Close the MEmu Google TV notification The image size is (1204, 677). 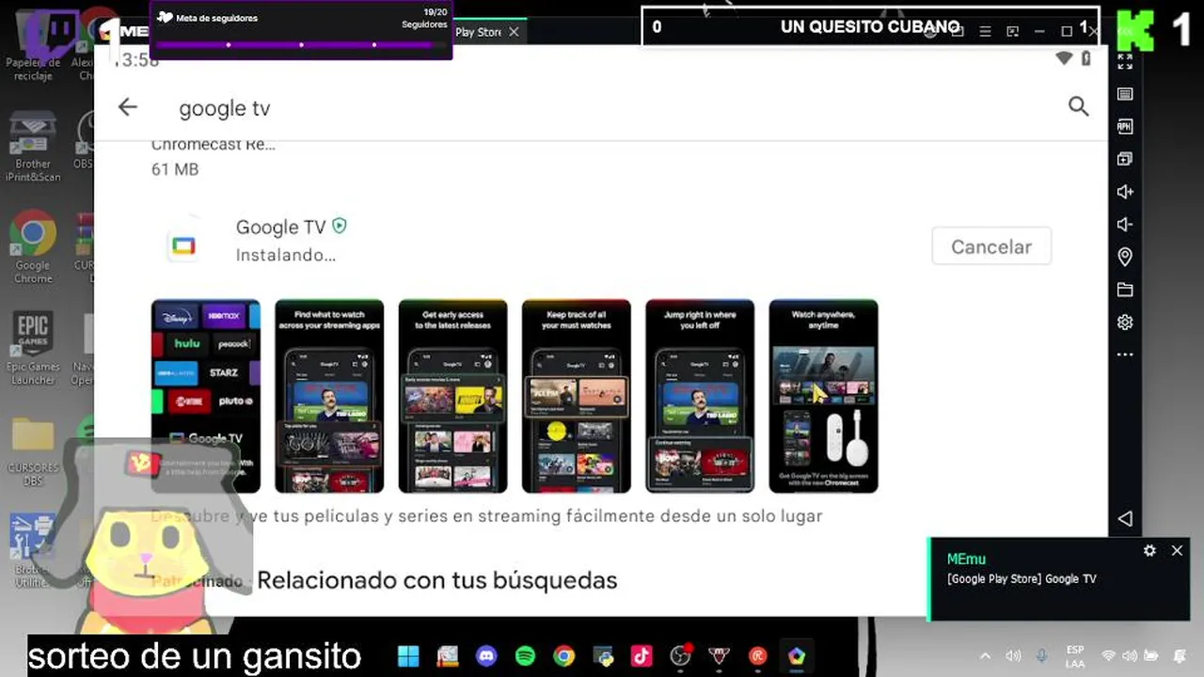pyautogui.click(x=1177, y=551)
